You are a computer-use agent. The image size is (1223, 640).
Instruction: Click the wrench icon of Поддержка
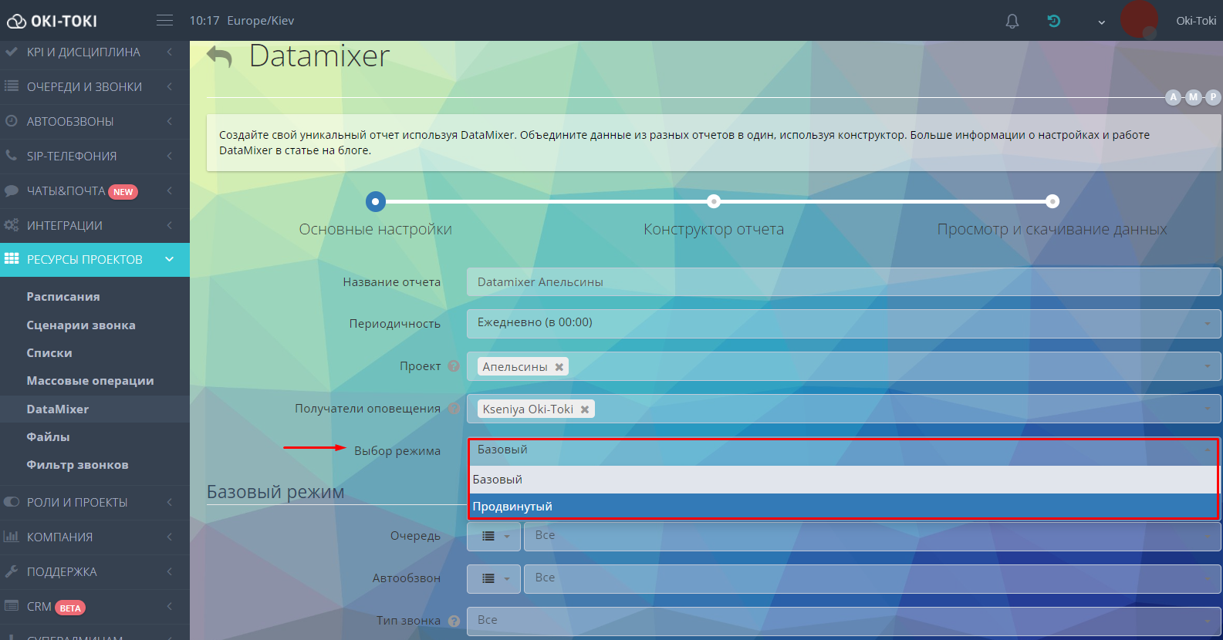(12, 571)
